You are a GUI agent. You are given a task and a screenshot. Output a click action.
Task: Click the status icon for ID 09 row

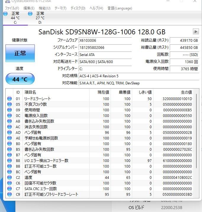click(9, 110)
